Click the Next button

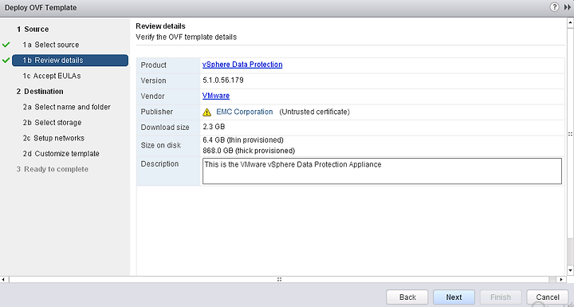(x=454, y=297)
